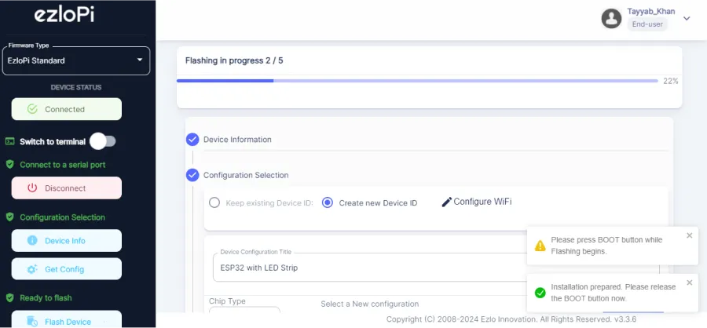Click the Device Configuration Title input field

pos(369,268)
